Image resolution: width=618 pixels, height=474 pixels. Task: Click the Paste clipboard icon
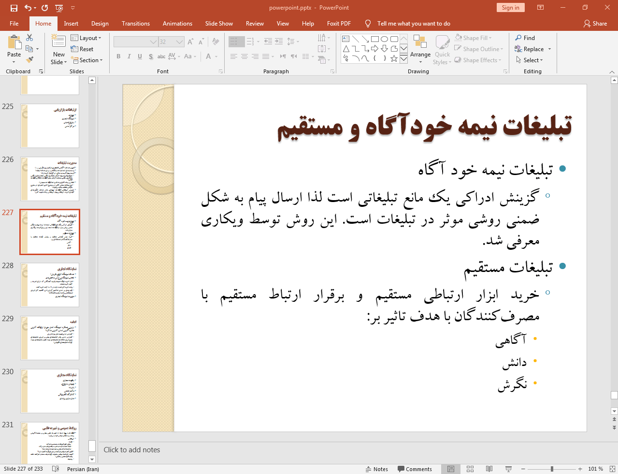(x=14, y=43)
